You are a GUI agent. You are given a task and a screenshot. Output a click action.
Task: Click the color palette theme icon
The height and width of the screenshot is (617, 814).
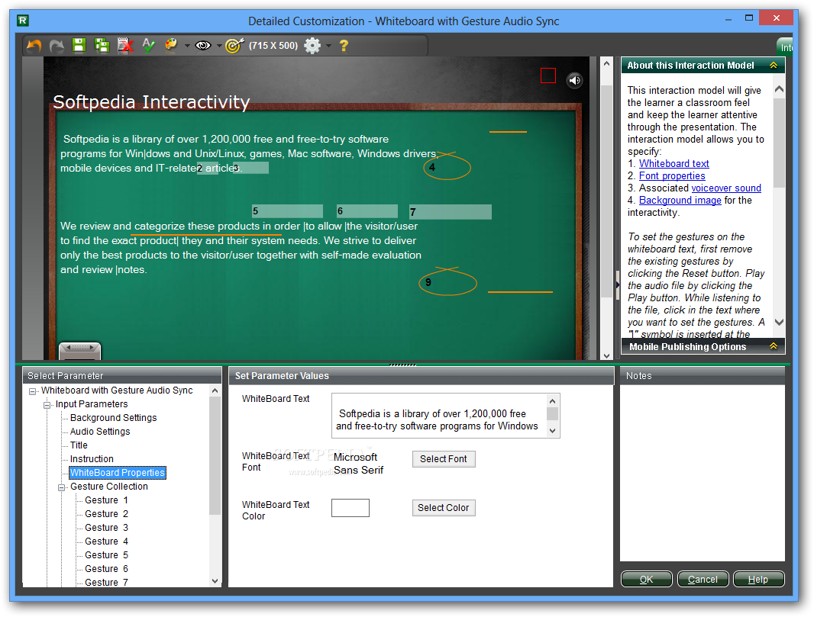point(171,45)
